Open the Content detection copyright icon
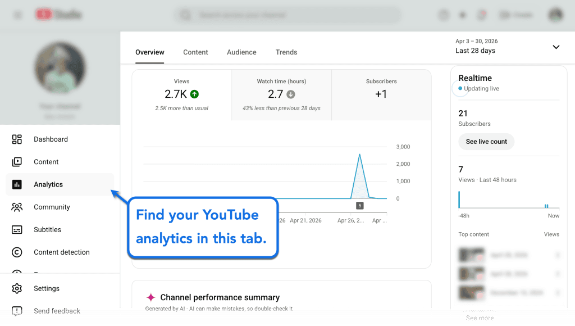This screenshot has height=326, width=575. [17, 252]
